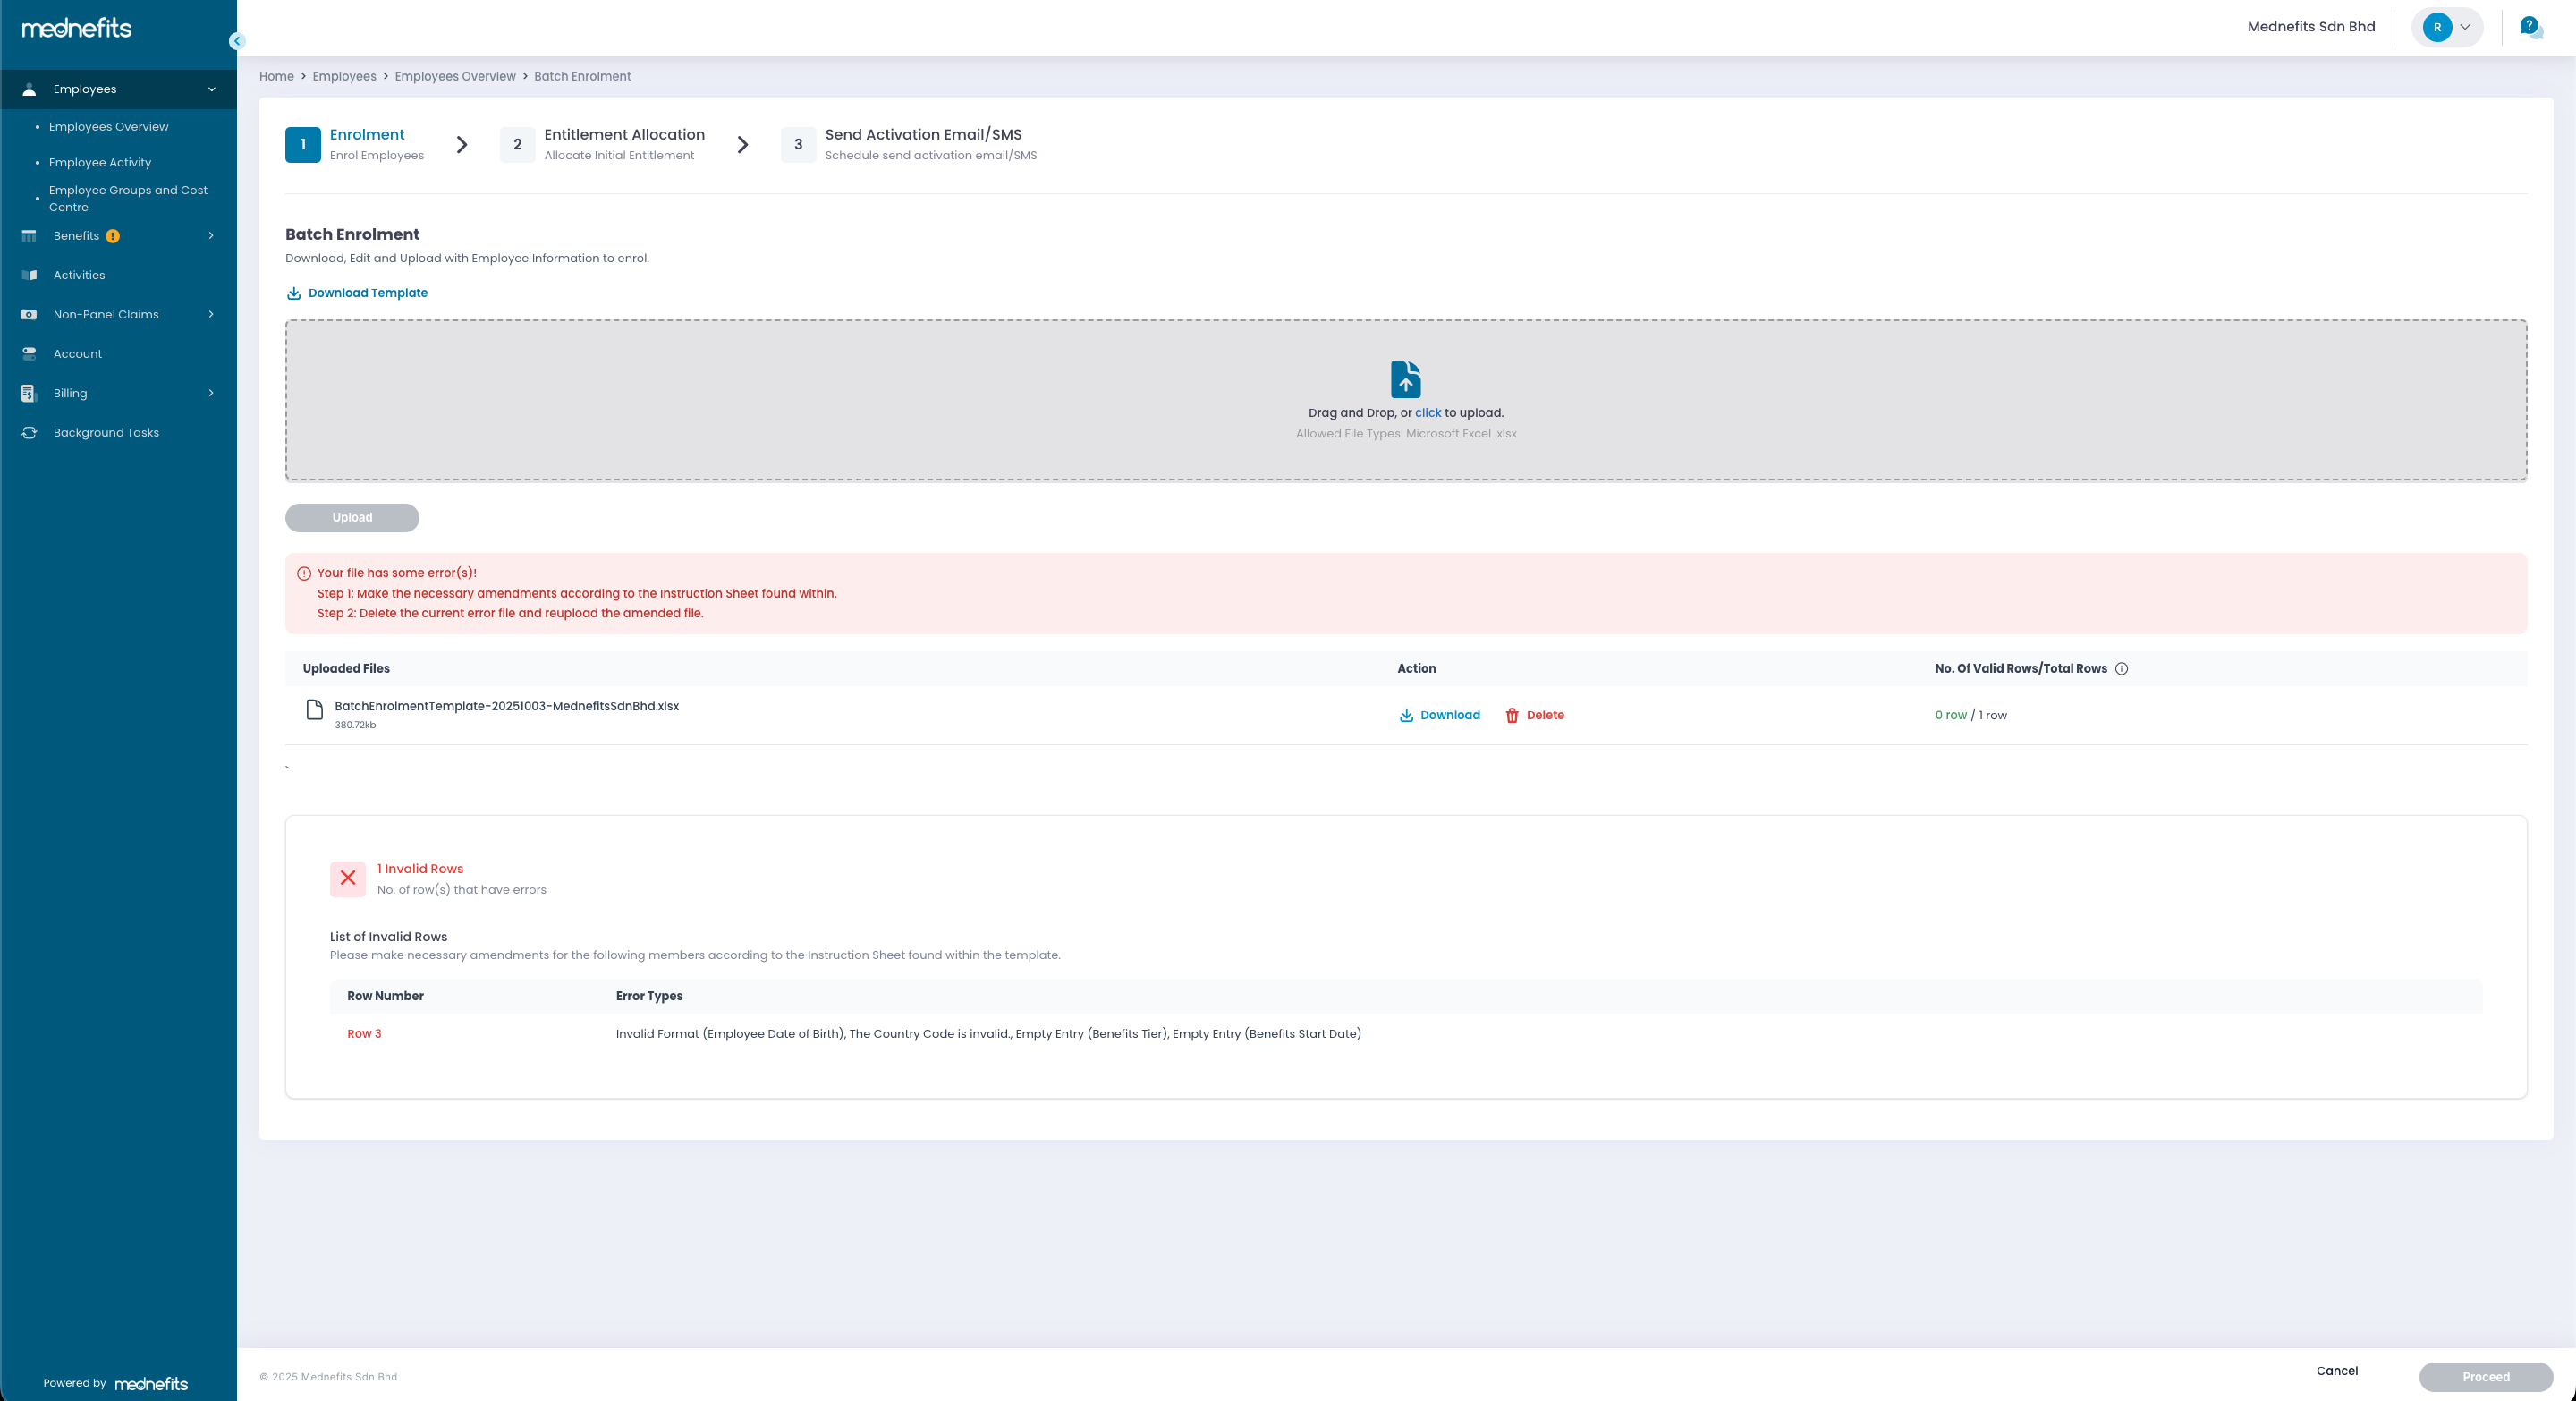Go to Employee Activity menu item
Image resolution: width=2576 pixels, height=1401 pixels.
tap(100, 162)
